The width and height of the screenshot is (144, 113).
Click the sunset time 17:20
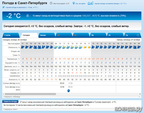70,83
